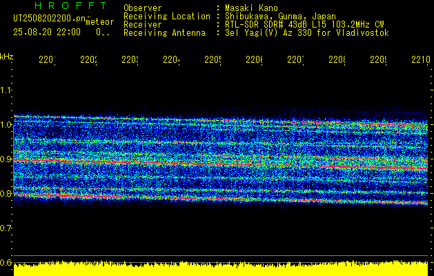
Task: Select the file name UT2508202200.pn
Action: 49,19
